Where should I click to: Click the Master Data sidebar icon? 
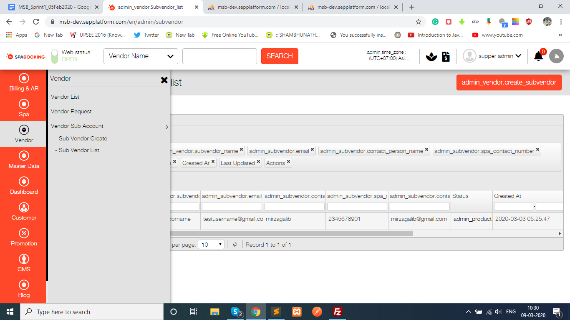[x=24, y=156]
